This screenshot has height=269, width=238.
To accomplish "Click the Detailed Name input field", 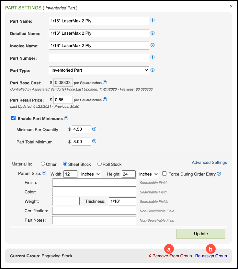I will (99, 33).
